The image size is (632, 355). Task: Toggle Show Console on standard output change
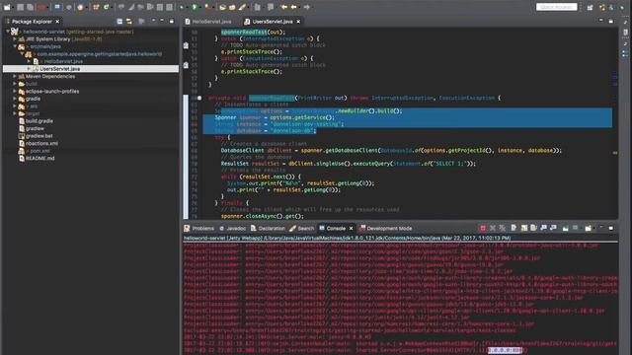tap(544, 228)
